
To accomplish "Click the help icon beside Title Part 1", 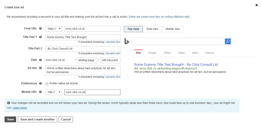I will [x=40, y=37].
